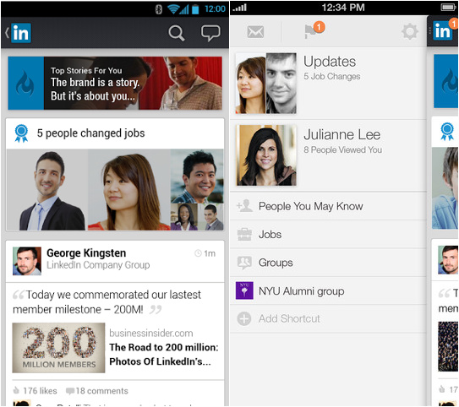Tap the briefcase Jobs icon
The height and width of the screenshot is (407, 459).
pyautogui.click(x=244, y=235)
